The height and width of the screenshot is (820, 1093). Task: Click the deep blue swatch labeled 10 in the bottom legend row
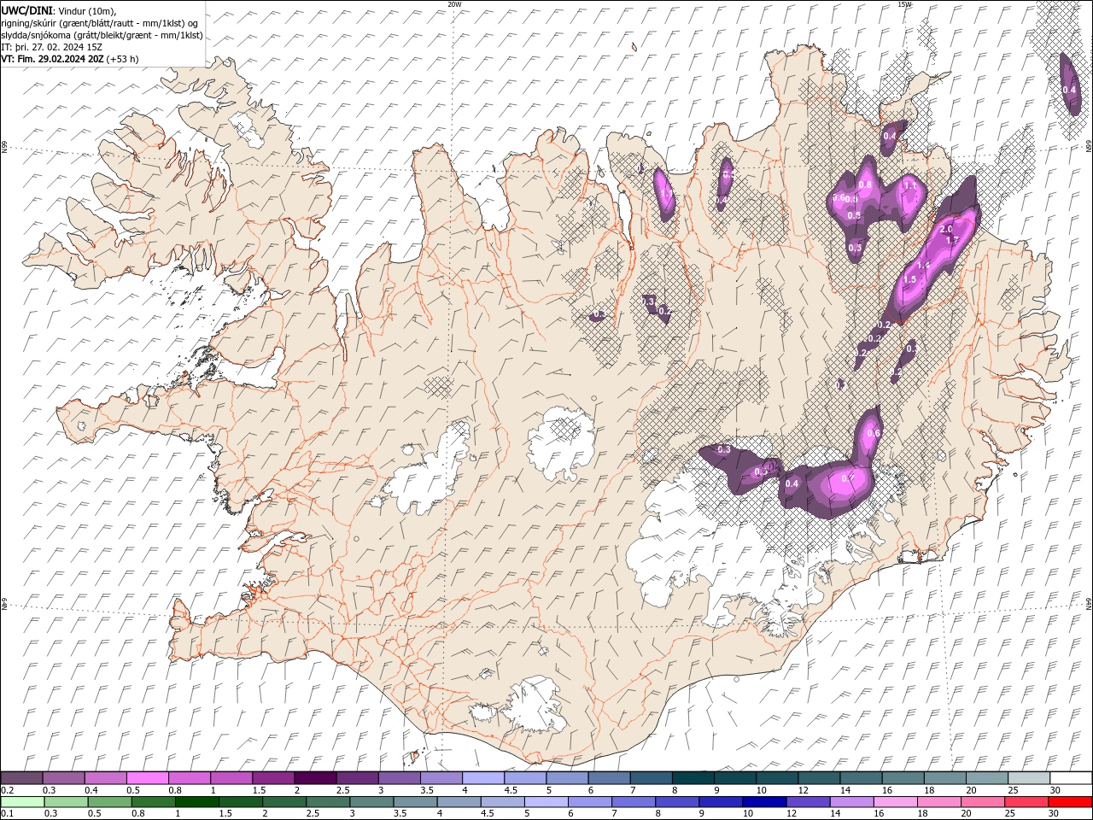point(764,802)
